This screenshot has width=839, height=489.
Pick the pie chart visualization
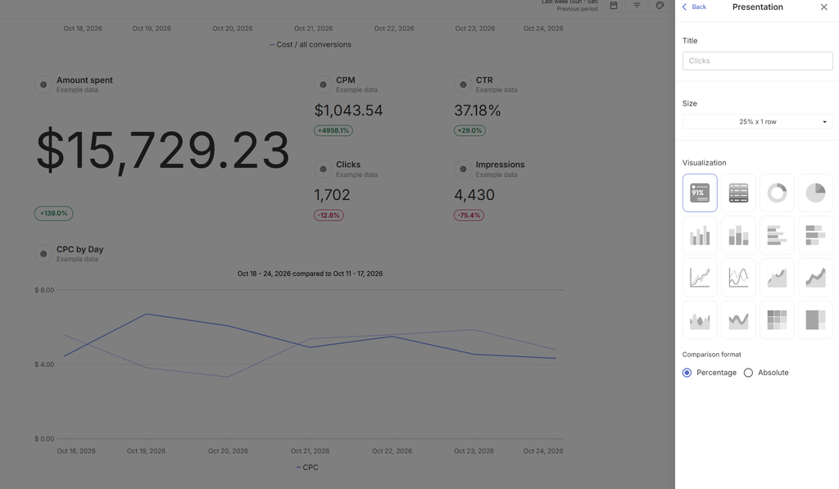click(x=815, y=192)
